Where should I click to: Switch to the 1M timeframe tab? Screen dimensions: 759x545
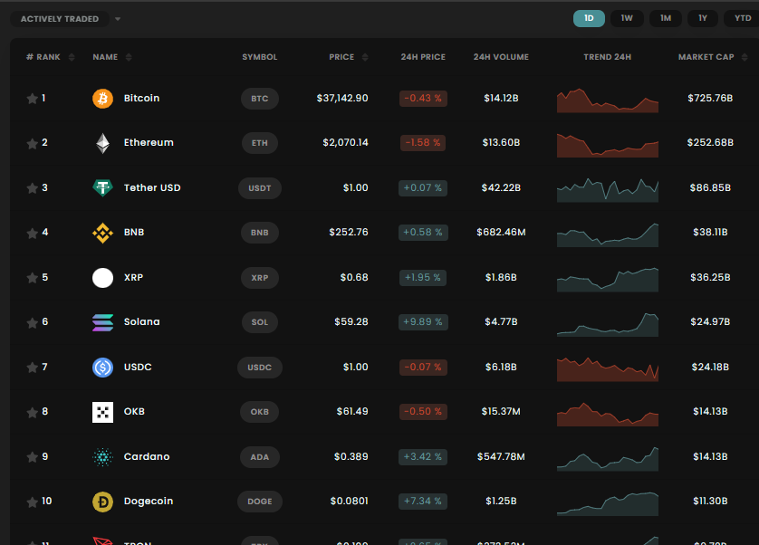(x=666, y=18)
